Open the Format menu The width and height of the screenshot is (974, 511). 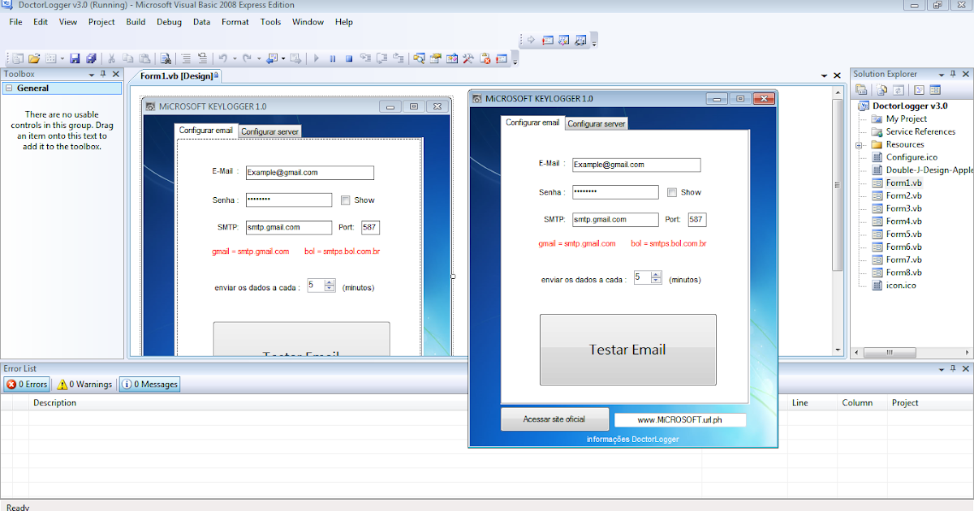coord(235,22)
